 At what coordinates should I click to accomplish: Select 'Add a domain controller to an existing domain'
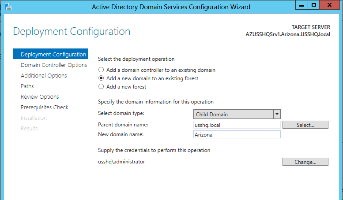click(102, 70)
